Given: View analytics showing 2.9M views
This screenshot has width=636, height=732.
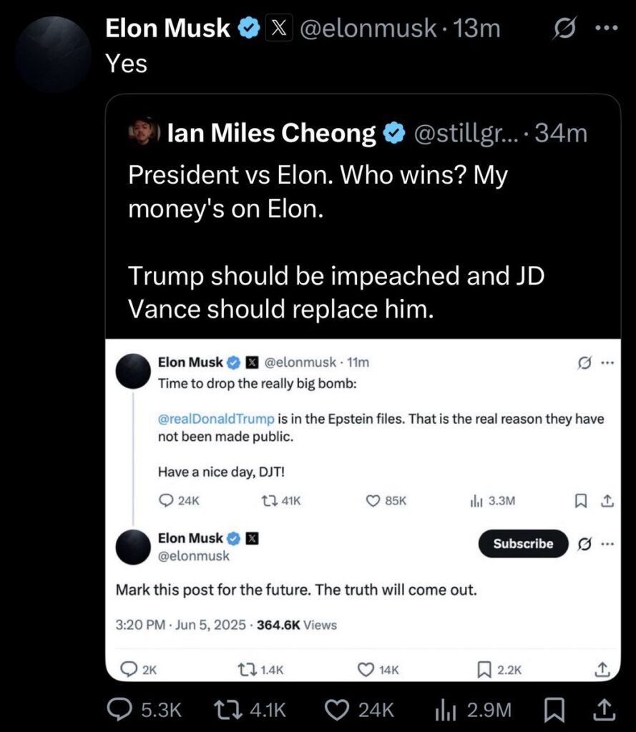Looking at the screenshot, I should tap(444, 709).
